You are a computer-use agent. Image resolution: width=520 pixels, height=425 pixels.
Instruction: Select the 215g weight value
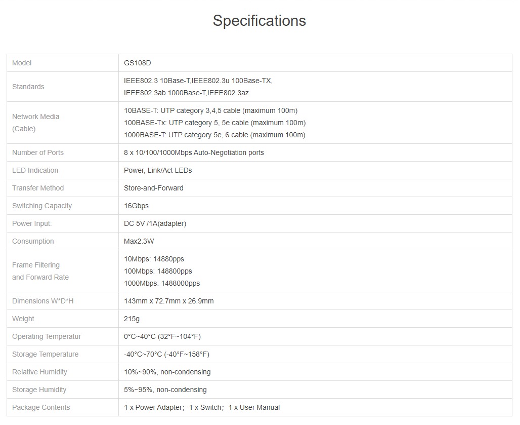tap(132, 319)
